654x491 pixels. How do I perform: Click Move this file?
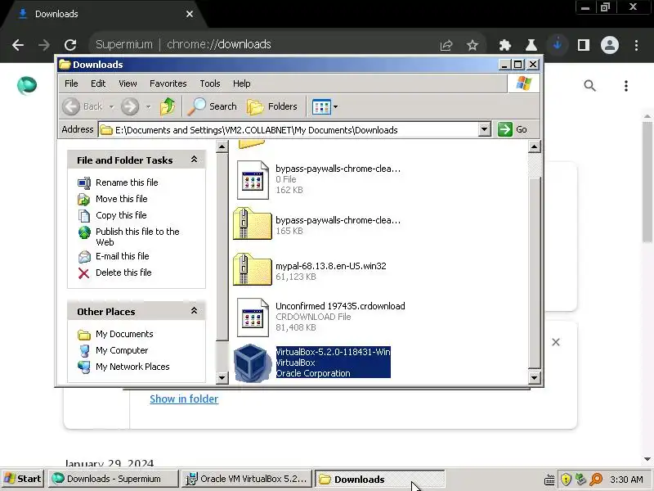coord(121,199)
